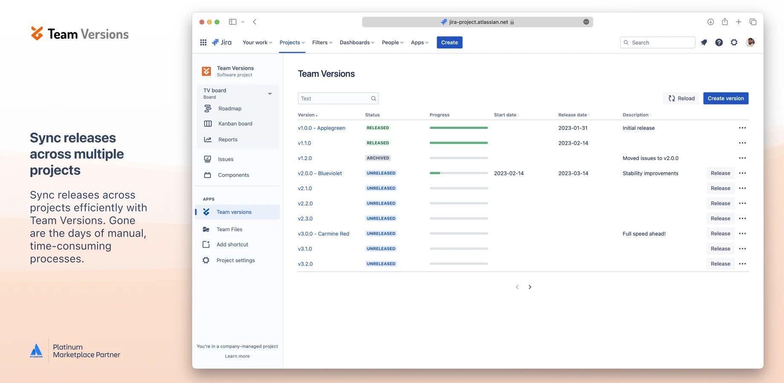Toggle the browser sidebar icon

pos(233,22)
